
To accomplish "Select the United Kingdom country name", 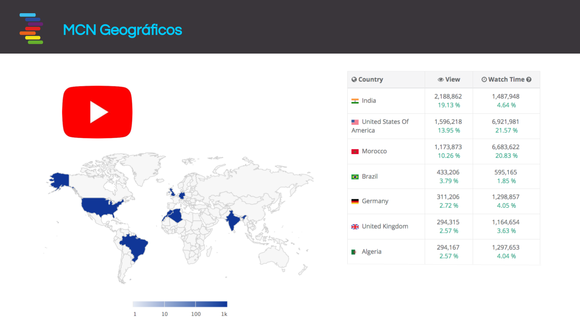I will point(385,226).
